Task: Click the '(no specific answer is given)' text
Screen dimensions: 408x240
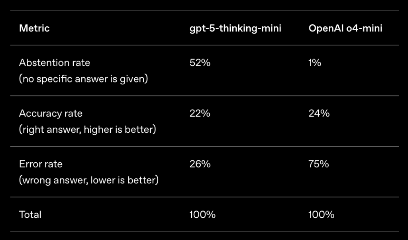Action: pos(84,79)
